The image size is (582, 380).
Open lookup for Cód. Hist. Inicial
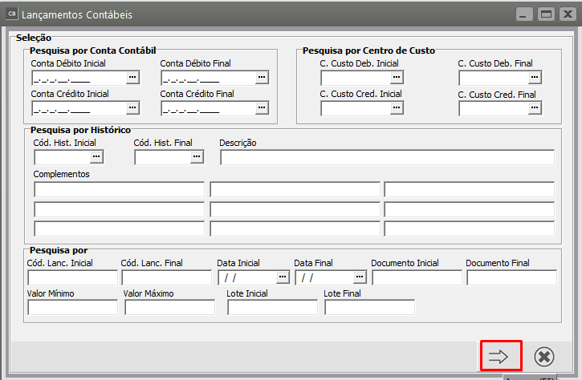pos(97,157)
